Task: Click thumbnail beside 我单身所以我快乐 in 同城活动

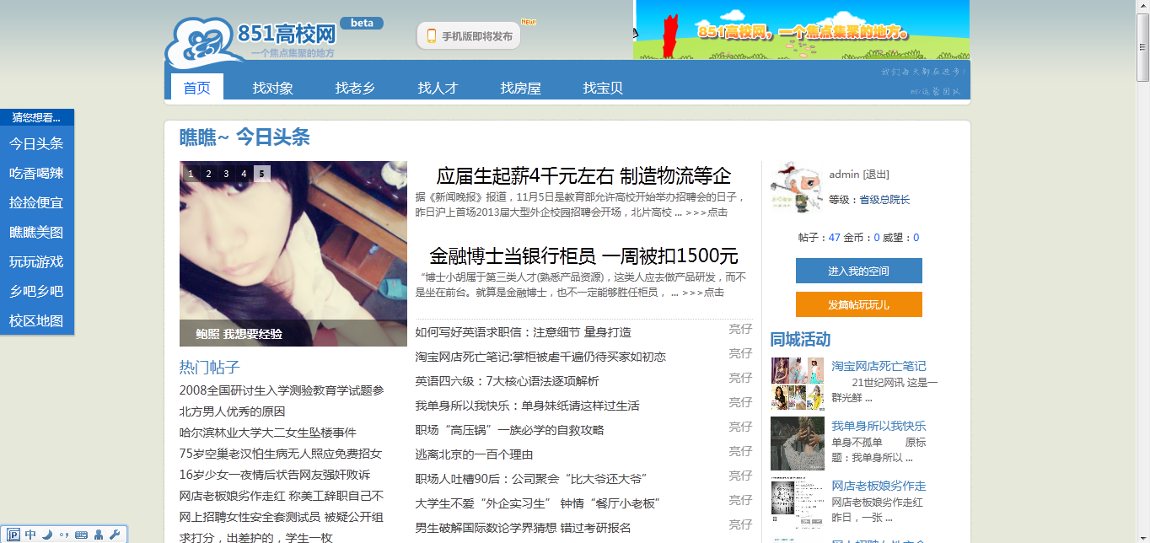Action: click(798, 444)
